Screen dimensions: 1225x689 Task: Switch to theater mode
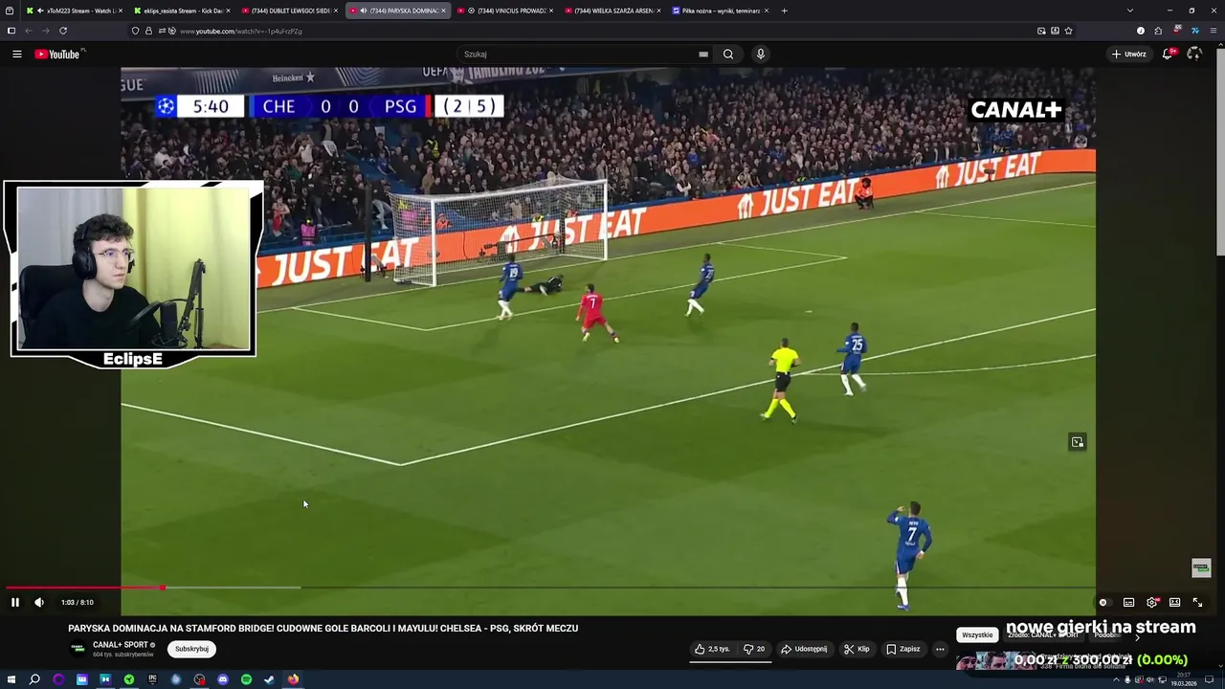[1174, 602]
